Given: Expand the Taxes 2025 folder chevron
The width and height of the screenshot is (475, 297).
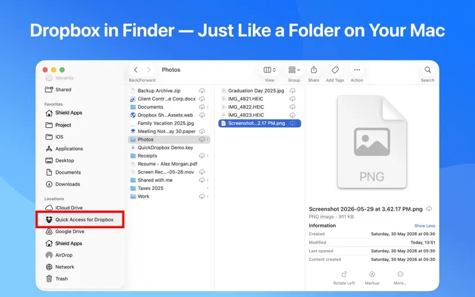Looking at the screenshot, I should click(x=207, y=188).
